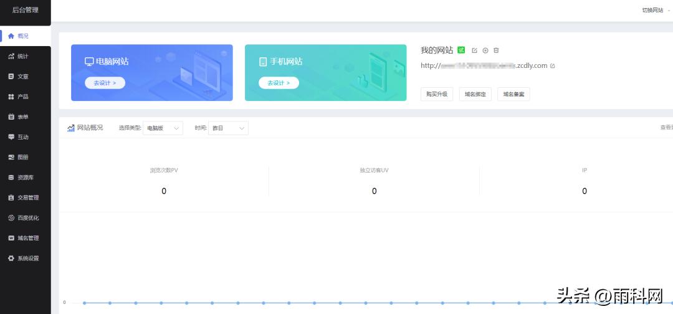Open the zcdly.com site URL link
This screenshot has width=673, height=314.
pyautogui.click(x=484, y=65)
